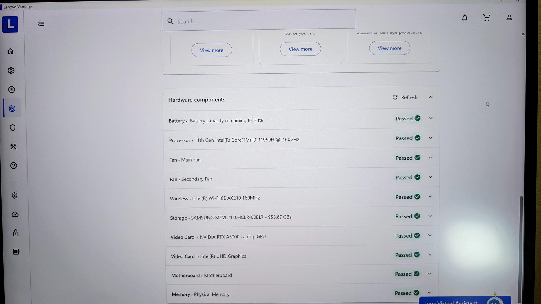Open the notifications bell
Image resolution: width=541 pixels, height=304 pixels.
[x=465, y=18]
